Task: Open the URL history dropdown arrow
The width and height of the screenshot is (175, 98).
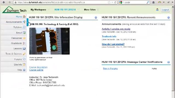Action: (112, 2)
